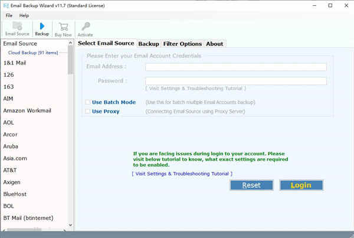Click the Password input field
The image size is (354, 238).
coord(236,81)
